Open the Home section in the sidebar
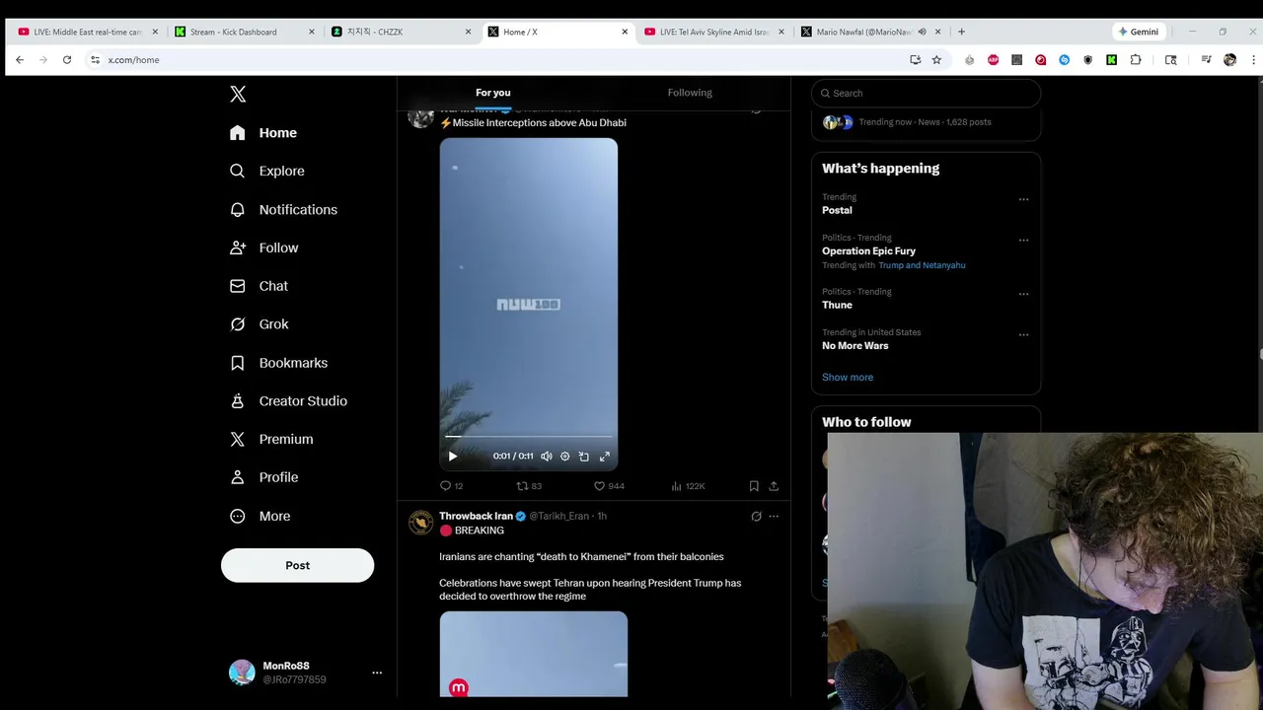Viewport: 1263px width, 710px height. [x=263, y=133]
